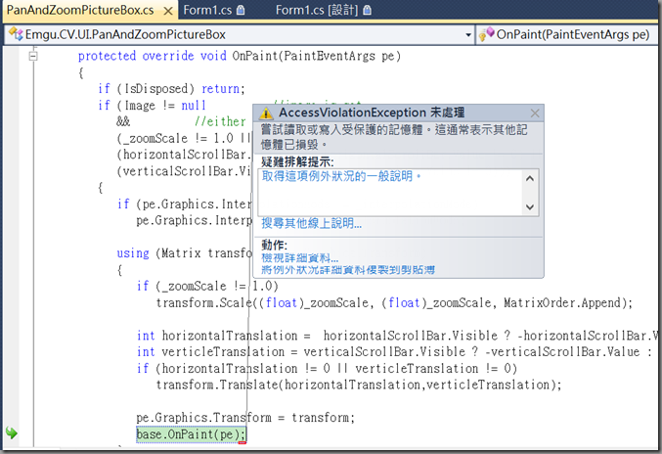Click 'if (_zoomScale != 1.0)' line
The image size is (662, 454).
207,287
